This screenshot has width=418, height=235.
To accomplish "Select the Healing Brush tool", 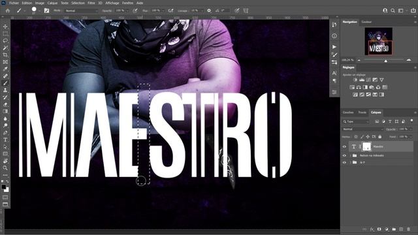I will pos(5,76).
